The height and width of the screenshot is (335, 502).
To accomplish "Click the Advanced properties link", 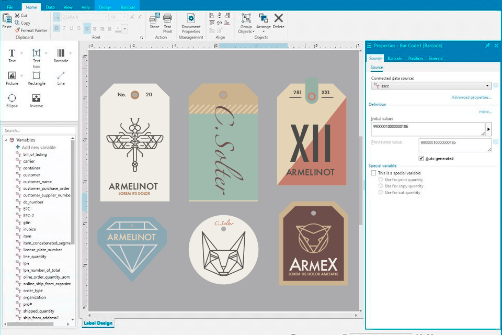I will point(471,97).
